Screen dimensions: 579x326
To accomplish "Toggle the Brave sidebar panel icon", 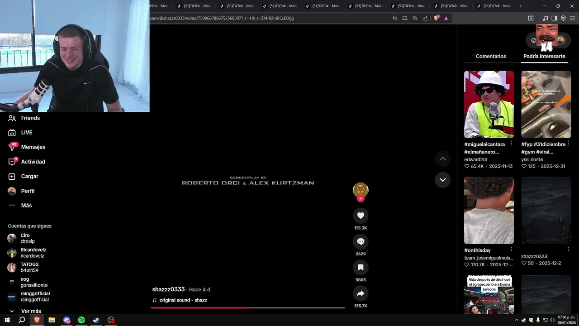I will (554, 18).
